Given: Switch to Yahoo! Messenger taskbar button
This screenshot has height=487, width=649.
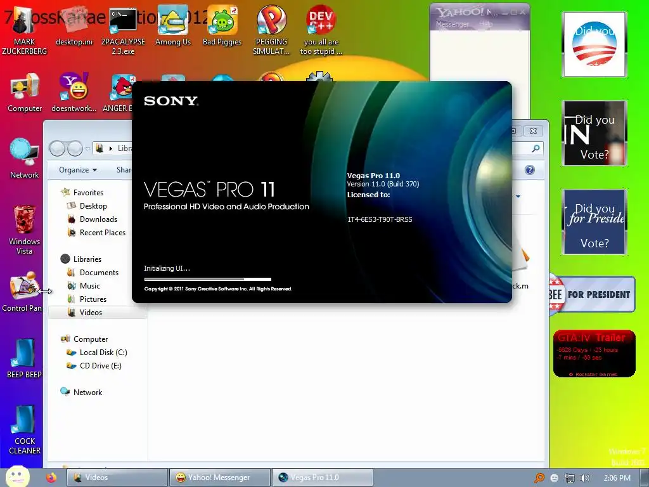Looking at the screenshot, I should pos(219,477).
